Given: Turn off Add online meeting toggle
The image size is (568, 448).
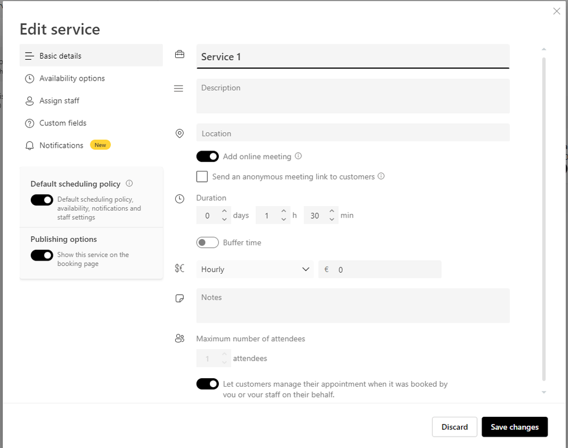Looking at the screenshot, I should point(208,156).
